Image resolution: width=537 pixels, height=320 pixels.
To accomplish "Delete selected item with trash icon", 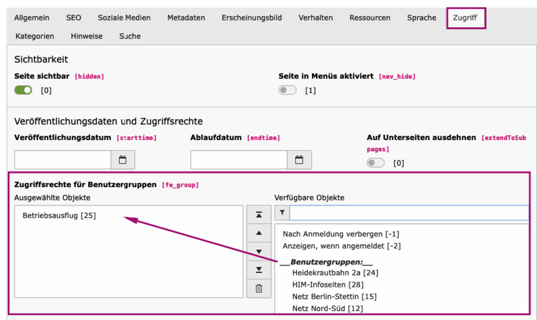I will pos(259,289).
